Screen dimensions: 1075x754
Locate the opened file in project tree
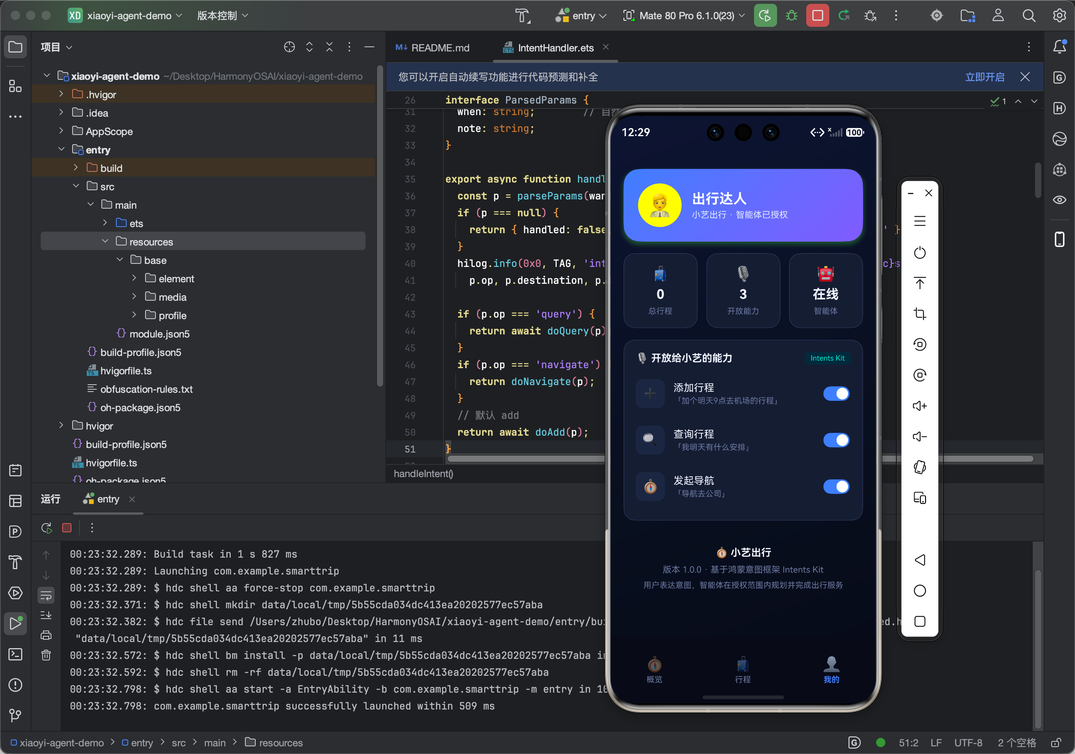(x=289, y=47)
